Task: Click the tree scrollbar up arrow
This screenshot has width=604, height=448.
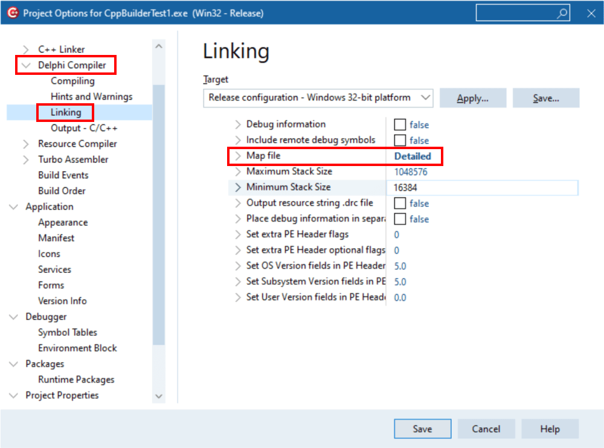Action: click(159, 46)
